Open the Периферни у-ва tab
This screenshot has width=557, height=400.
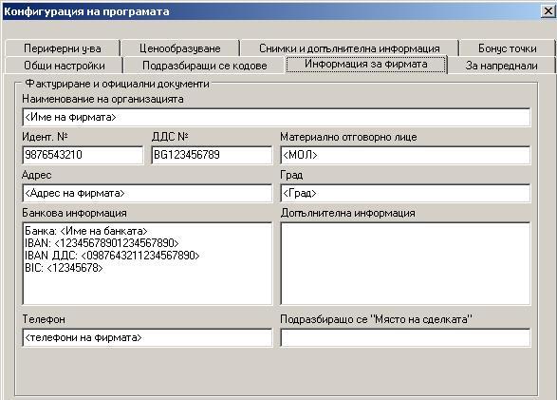[x=63, y=48]
